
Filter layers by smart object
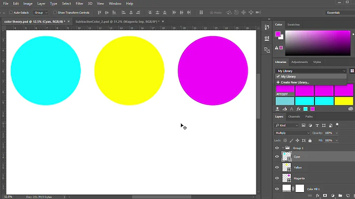tap(331, 125)
